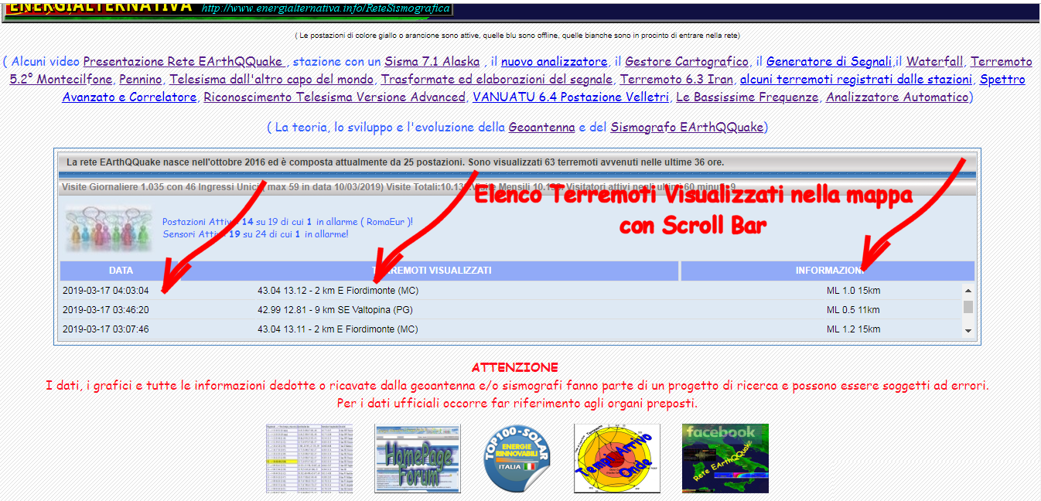Select date 2019-03-17 03:07:46
This screenshot has height=501, width=1041.
(x=106, y=329)
